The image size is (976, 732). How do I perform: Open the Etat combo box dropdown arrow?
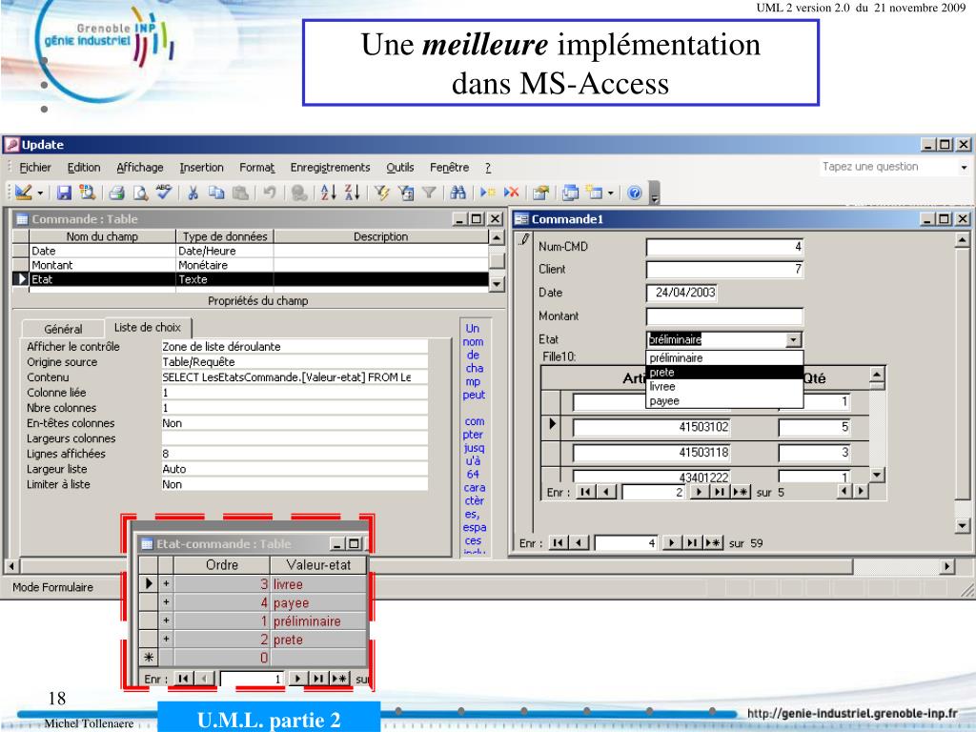tap(793, 340)
